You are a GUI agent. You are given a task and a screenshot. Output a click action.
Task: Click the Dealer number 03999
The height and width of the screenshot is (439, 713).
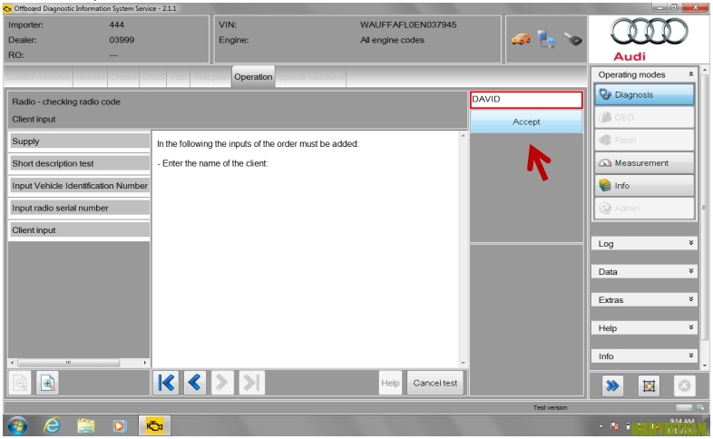pyautogui.click(x=122, y=40)
